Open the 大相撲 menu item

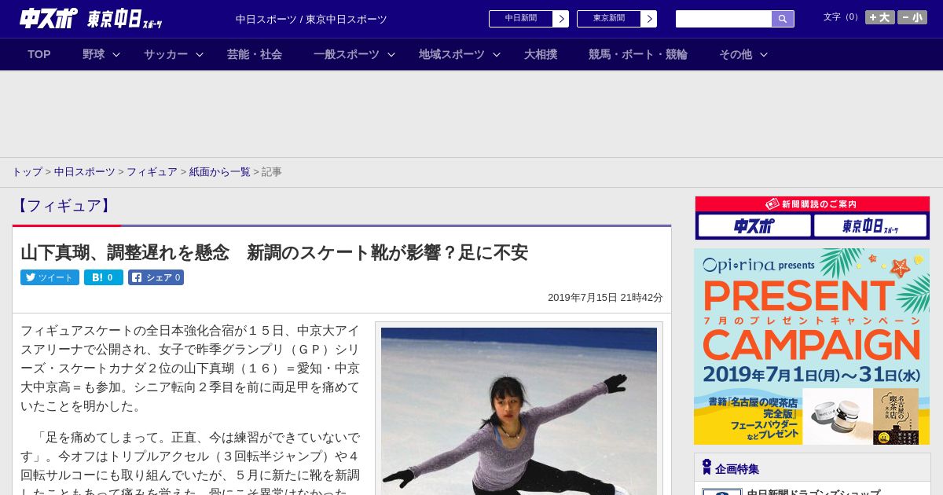541,54
